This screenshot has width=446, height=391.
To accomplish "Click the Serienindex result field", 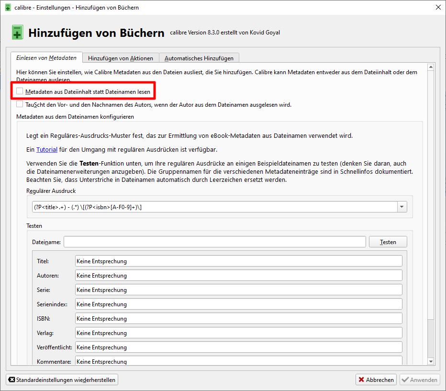I will [x=239, y=304].
